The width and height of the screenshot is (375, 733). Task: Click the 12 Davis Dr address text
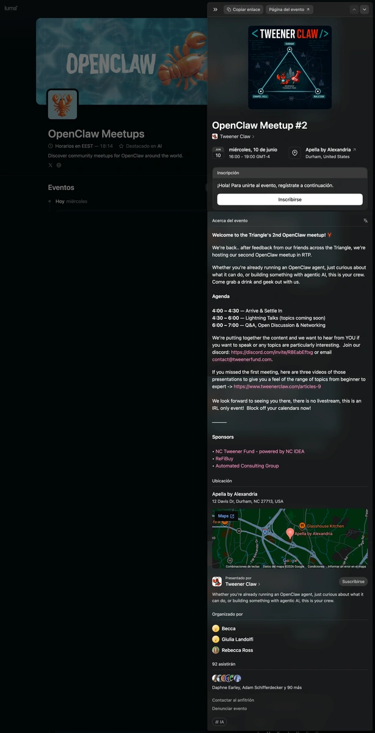click(x=247, y=501)
